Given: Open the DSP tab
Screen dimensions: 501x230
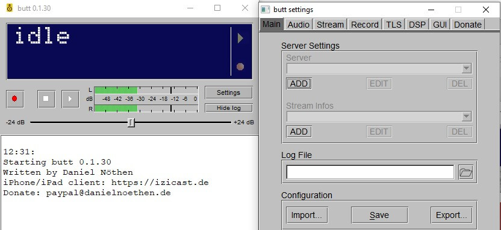Looking at the screenshot, I should click(x=417, y=25).
